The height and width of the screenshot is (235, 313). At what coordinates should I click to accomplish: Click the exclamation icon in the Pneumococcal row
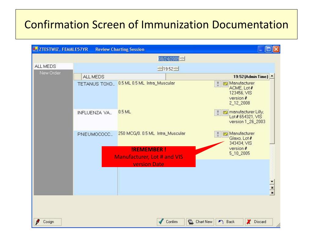[x=218, y=134]
